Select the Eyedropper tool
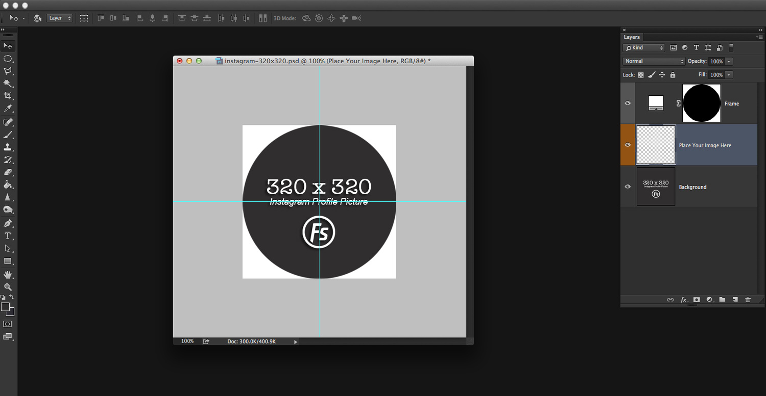The width and height of the screenshot is (766, 396). point(8,109)
